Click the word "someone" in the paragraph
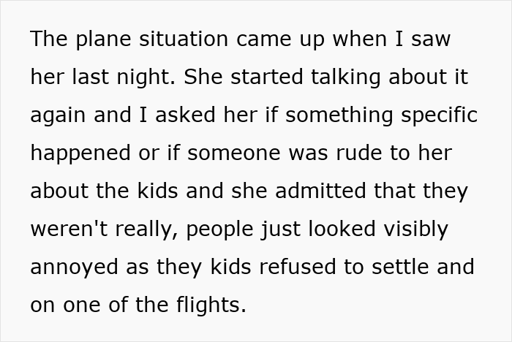Screen dimensions: 512x342 [234, 153]
